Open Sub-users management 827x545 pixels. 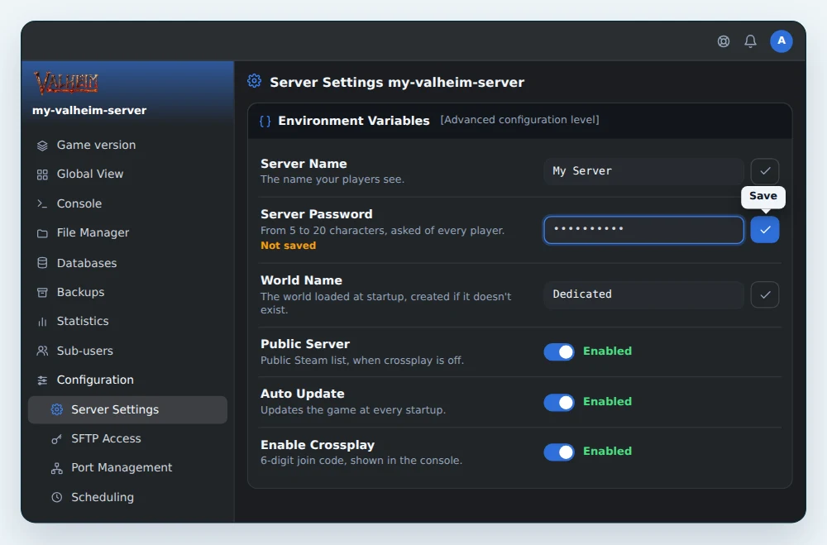coord(127,351)
